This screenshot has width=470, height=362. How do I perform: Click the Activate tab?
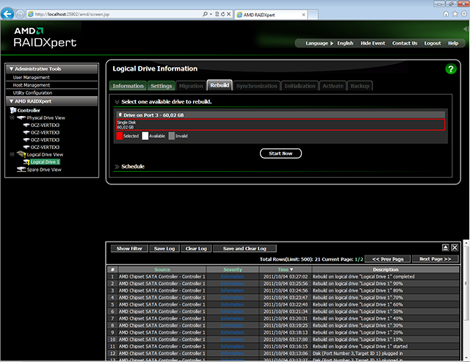pyautogui.click(x=333, y=86)
